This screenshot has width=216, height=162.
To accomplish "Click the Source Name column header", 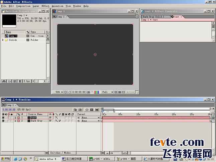I will [x=37, y=114].
